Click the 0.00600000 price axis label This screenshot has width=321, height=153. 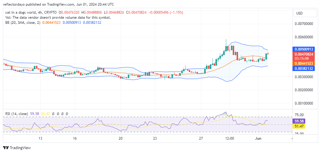coord(304,37)
